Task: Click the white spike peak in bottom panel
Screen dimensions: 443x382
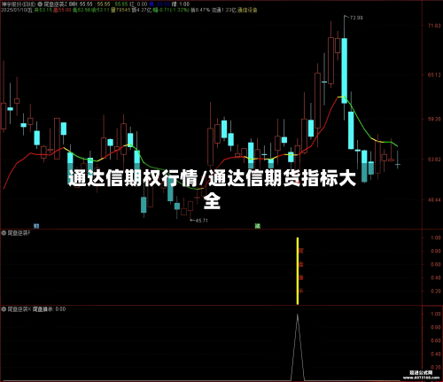Action: click(298, 315)
